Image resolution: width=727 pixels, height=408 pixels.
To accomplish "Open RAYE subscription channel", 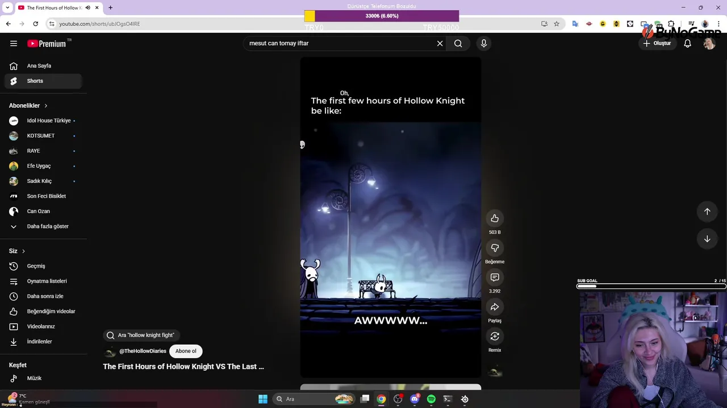I will 43,151.
